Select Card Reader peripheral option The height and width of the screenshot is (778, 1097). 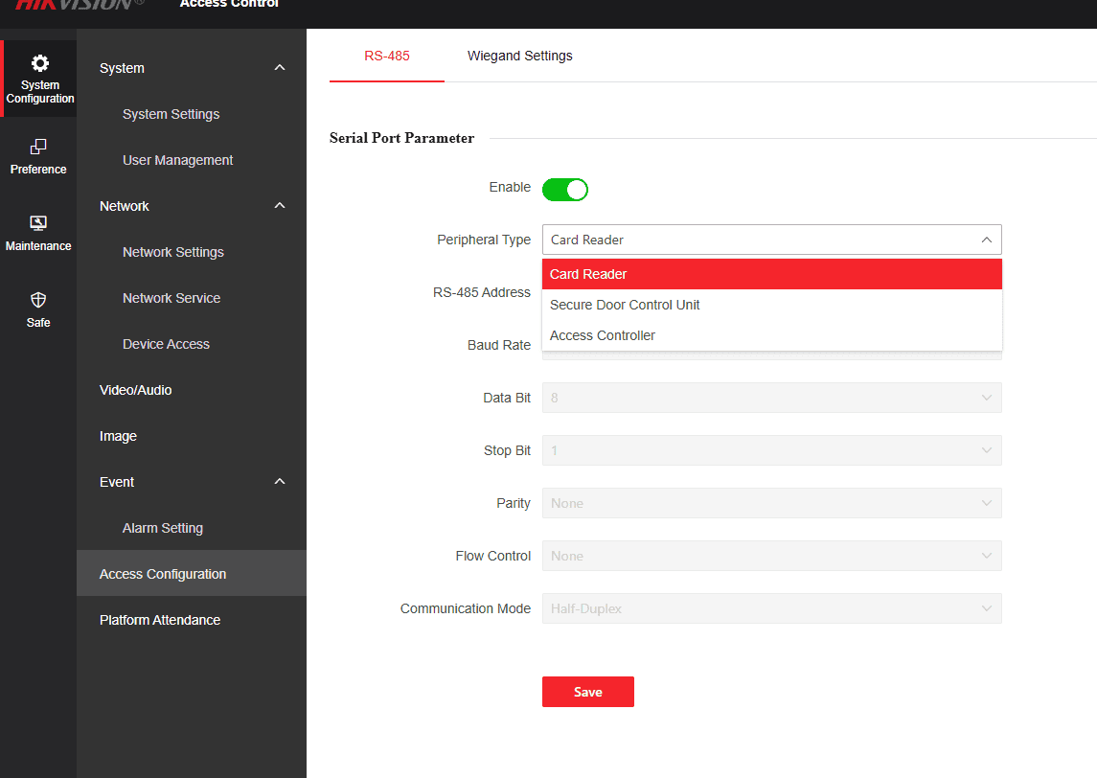588,274
